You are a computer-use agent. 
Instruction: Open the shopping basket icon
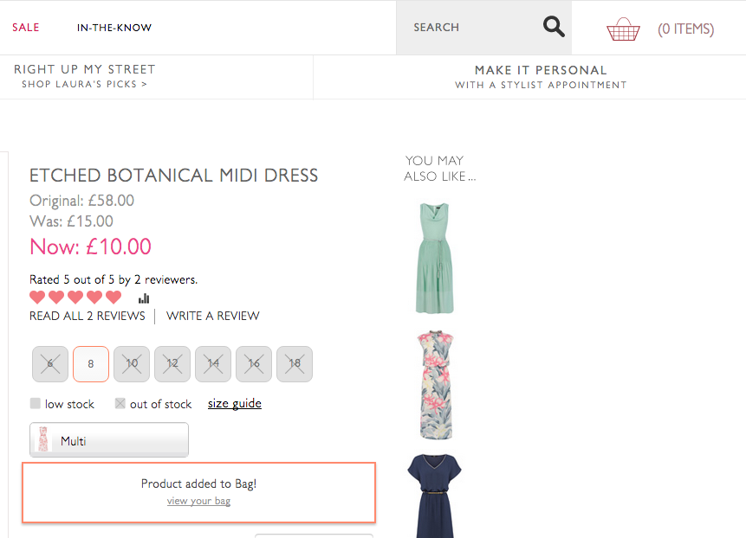point(623,29)
